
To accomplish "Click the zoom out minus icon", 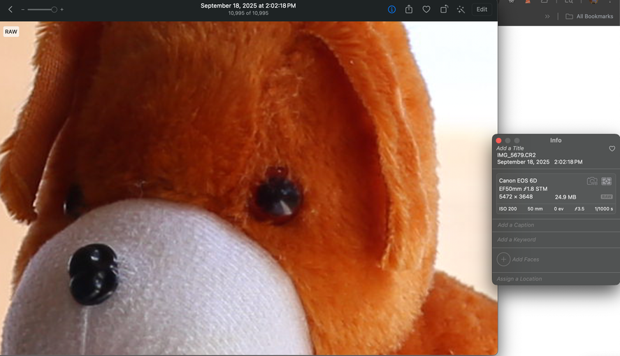I will coord(23,10).
